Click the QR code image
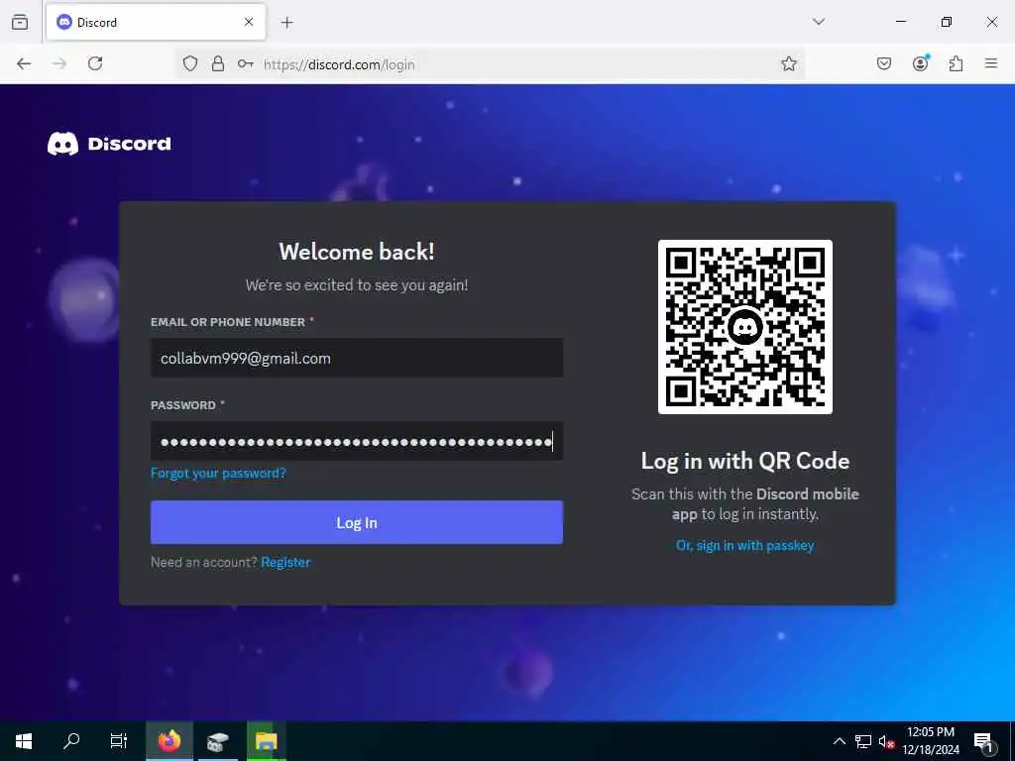The width and height of the screenshot is (1015, 761). (745, 327)
